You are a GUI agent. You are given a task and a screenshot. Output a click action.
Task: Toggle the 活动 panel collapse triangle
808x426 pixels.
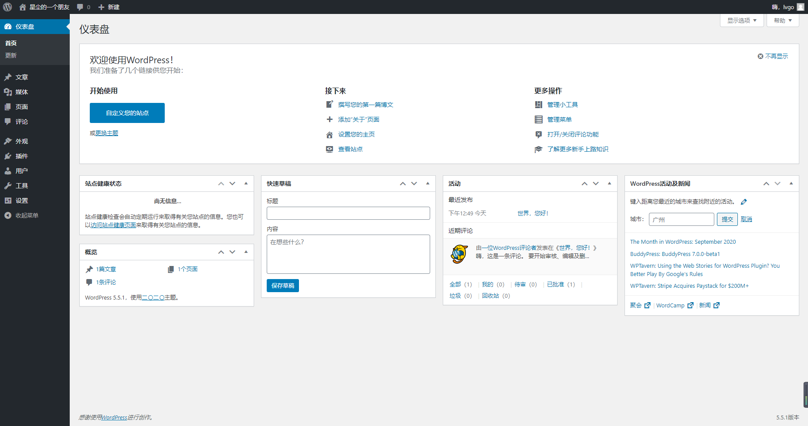coord(609,184)
